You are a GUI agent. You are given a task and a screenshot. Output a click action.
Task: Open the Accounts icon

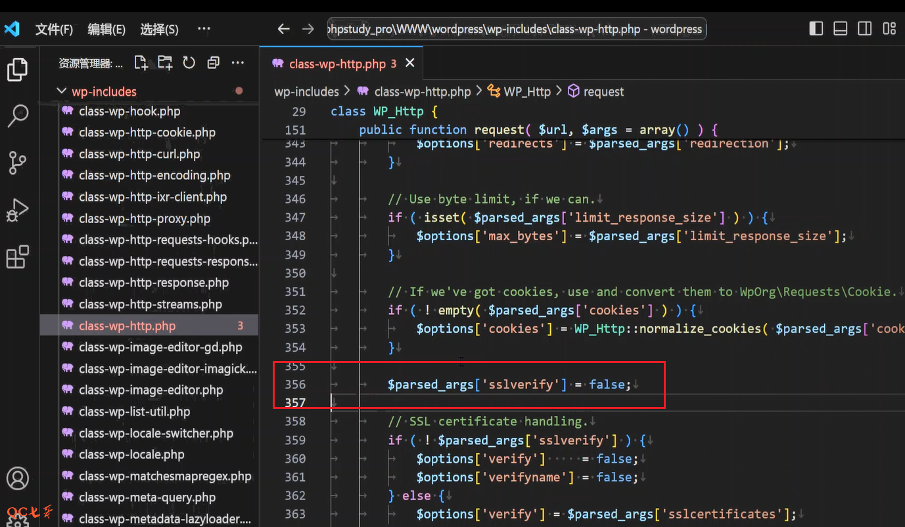click(x=18, y=478)
